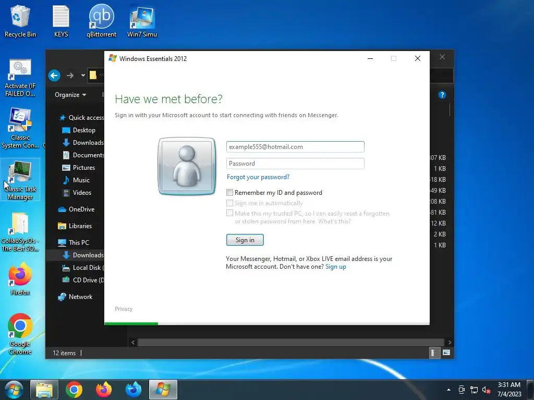Click the 2 KB size entry

coord(440,234)
